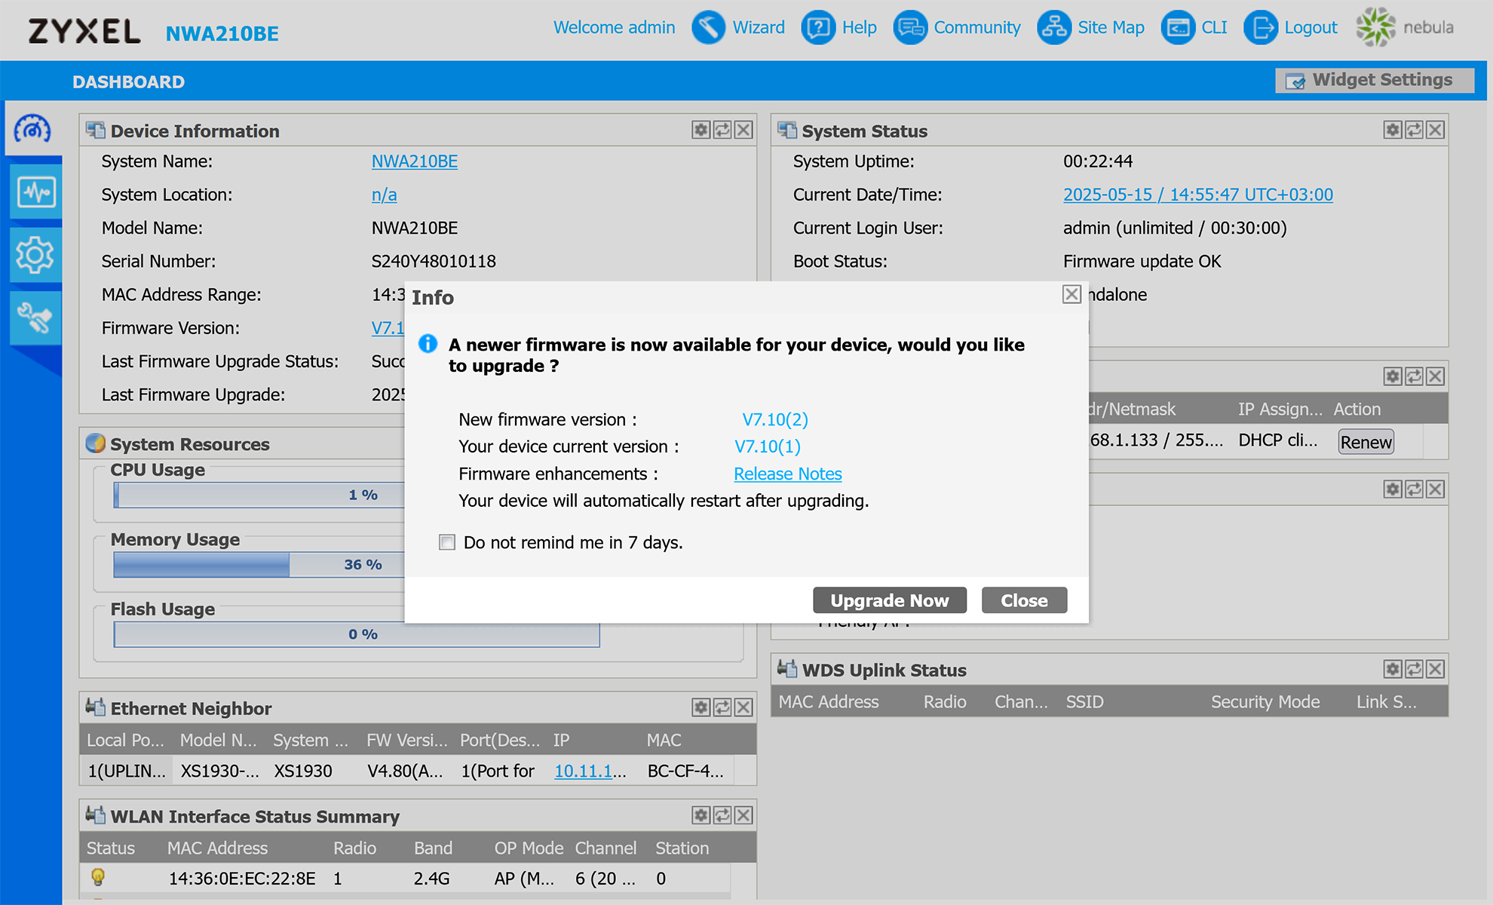
Task: Click the 1(UPLIN... local port cell
Action: [126, 771]
